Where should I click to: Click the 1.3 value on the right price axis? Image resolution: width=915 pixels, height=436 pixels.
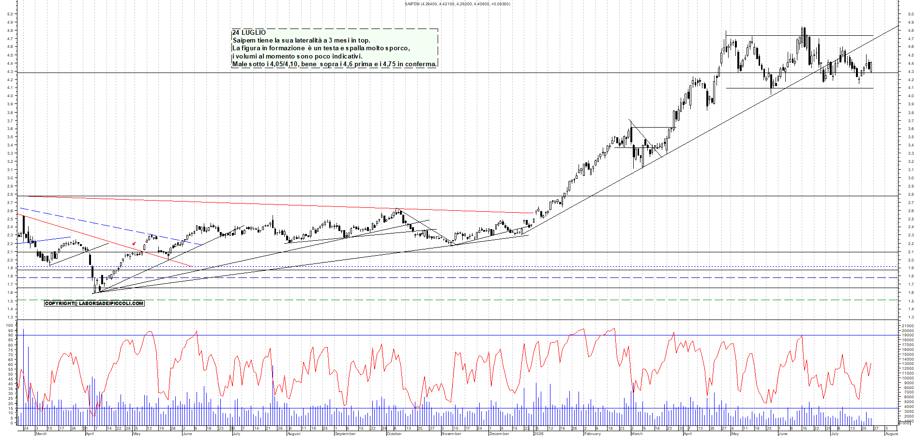point(911,317)
